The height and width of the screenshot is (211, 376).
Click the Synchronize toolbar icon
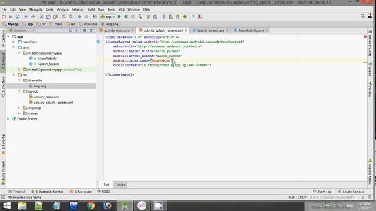click(x=18, y=16)
